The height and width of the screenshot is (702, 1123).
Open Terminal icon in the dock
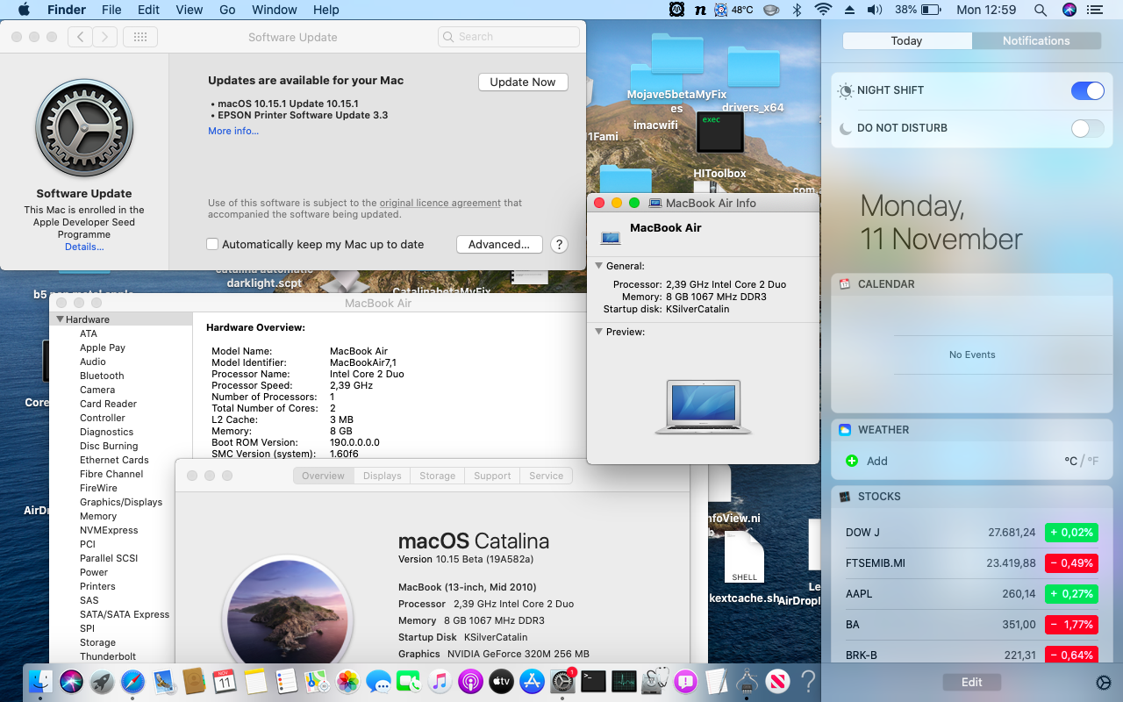pos(593,680)
